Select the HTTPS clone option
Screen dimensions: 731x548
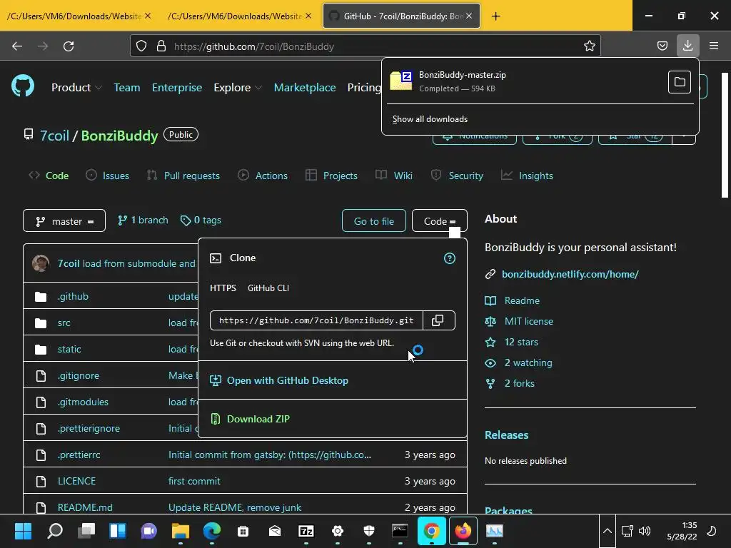coord(223,288)
